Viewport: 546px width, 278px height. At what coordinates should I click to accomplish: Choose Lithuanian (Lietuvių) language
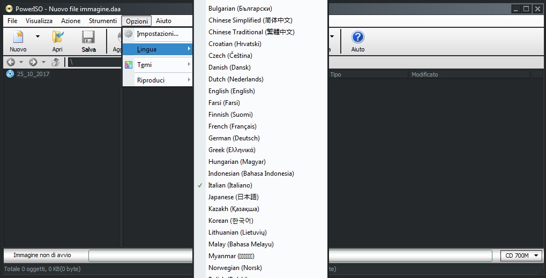(x=261, y=232)
